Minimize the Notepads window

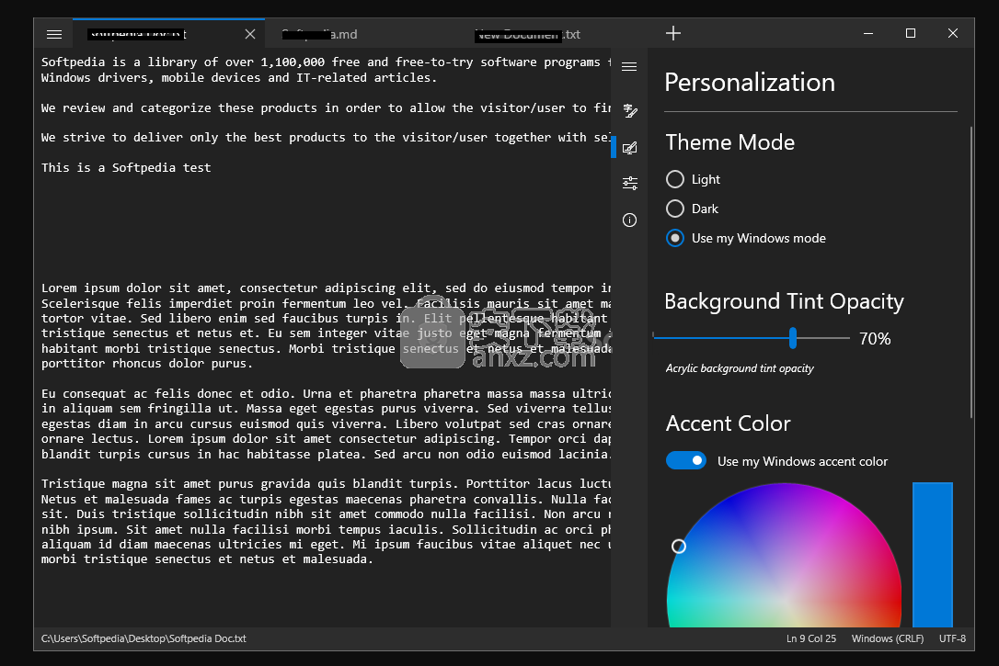tap(868, 33)
